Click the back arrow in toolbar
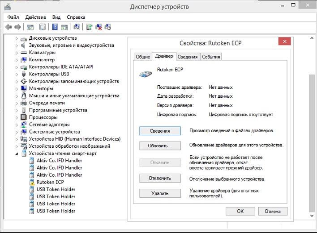 pyautogui.click(x=9, y=27)
